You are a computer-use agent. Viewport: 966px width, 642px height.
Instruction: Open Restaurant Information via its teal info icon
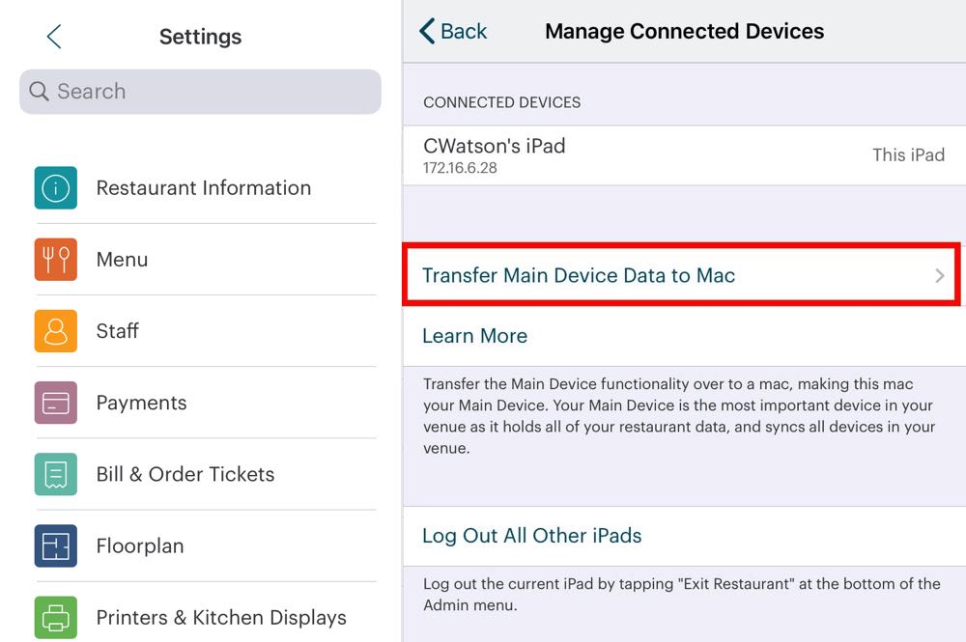pos(55,188)
